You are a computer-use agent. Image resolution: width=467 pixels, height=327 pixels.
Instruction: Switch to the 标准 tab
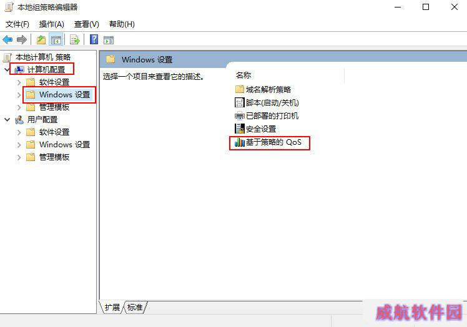pyautogui.click(x=135, y=307)
